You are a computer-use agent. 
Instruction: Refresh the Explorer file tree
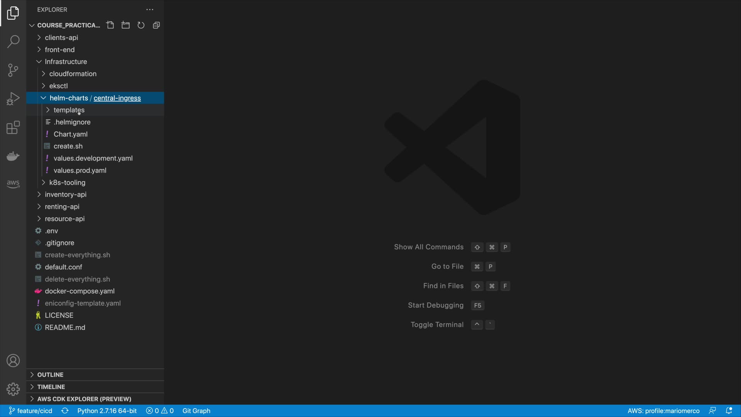141,25
